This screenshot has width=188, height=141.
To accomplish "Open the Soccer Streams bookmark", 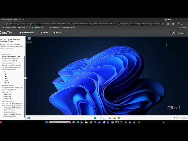I will [x=53, y=27].
